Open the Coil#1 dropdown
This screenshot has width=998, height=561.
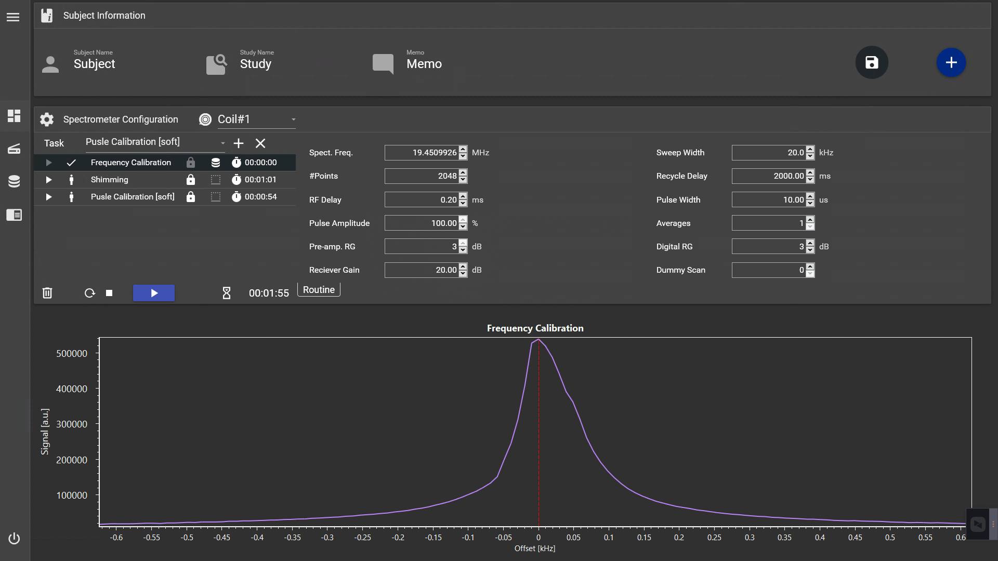256,119
